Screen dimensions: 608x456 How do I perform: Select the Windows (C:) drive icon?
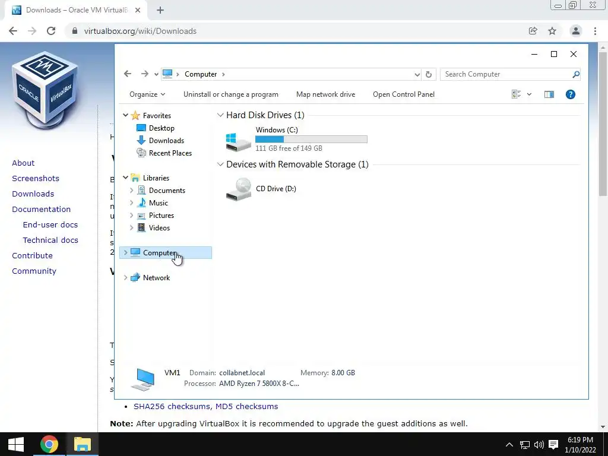click(238, 141)
